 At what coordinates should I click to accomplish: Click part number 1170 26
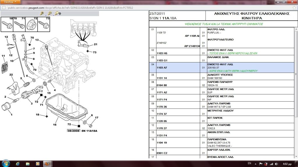tap(162, 107)
